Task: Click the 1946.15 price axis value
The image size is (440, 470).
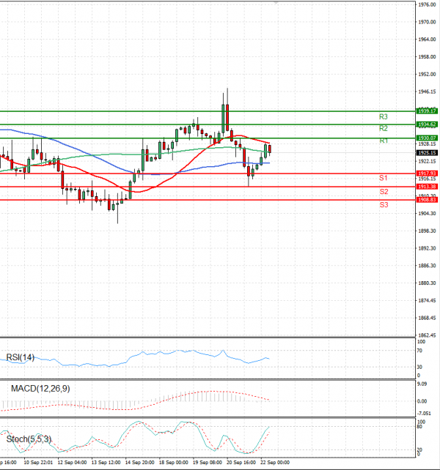Action: (427, 92)
